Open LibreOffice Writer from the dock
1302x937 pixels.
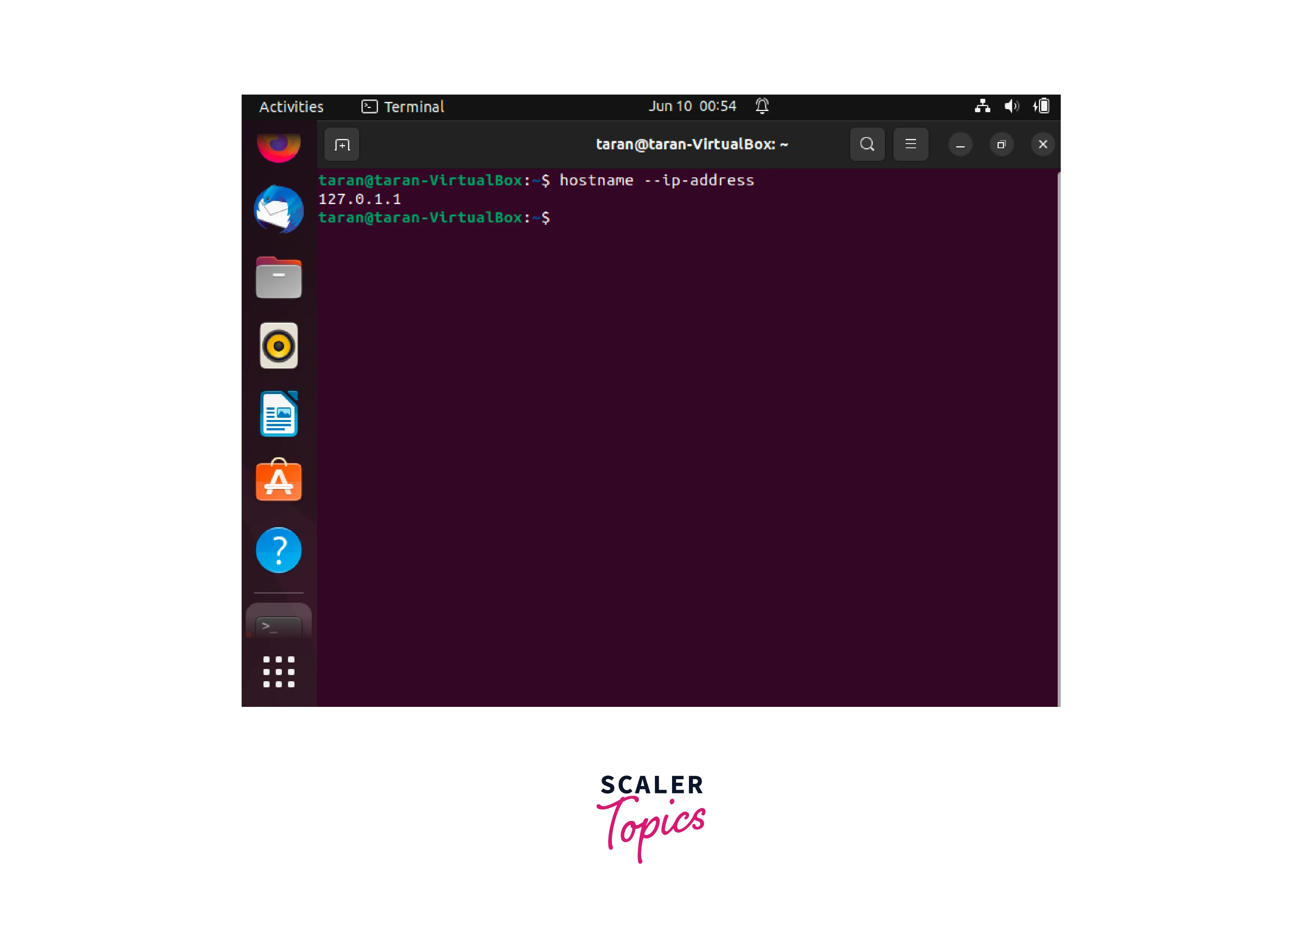pyautogui.click(x=278, y=414)
